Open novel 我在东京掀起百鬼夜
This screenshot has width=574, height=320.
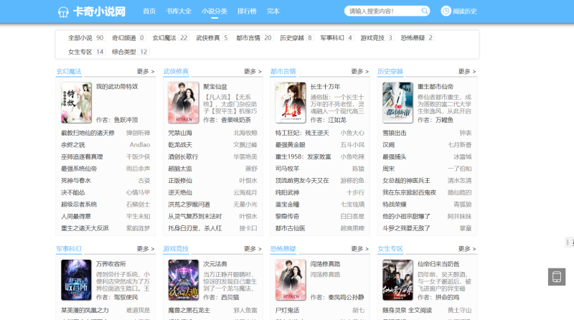click(409, 192)
